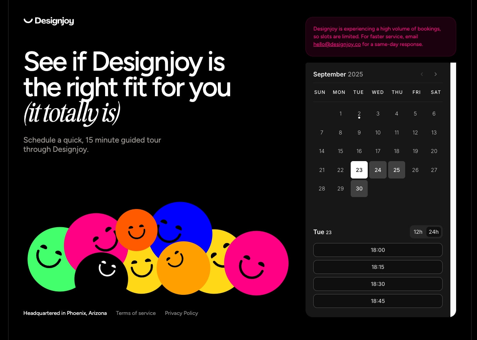Click "Tue 23" selected day label

[x=323, y=232]
